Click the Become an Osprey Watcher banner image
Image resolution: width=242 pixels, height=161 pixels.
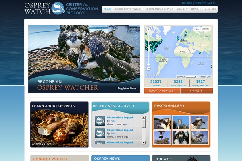point(84,59)
